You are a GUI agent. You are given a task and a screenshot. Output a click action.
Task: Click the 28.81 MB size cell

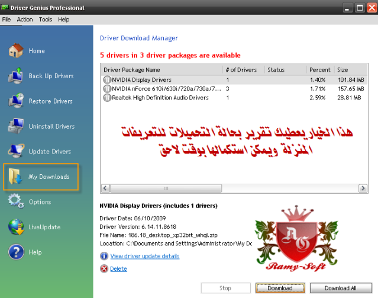click(x=349, y=98)
